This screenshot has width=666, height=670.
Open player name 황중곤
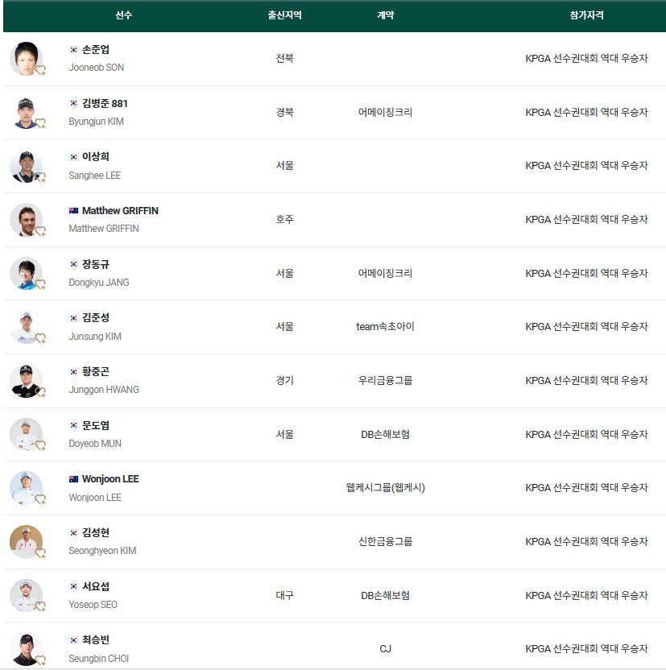coord(96,372)
